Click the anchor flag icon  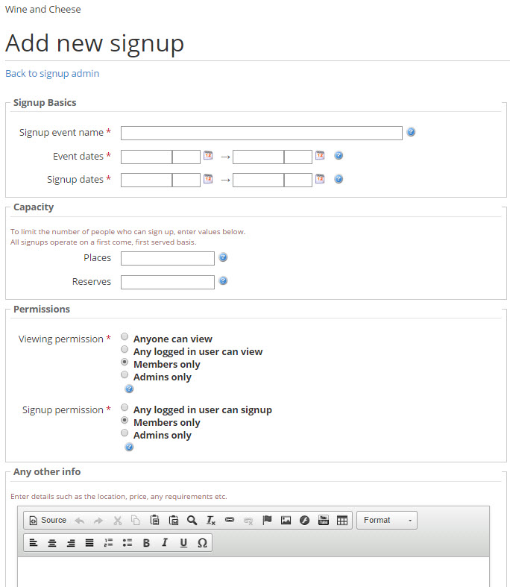267,520
